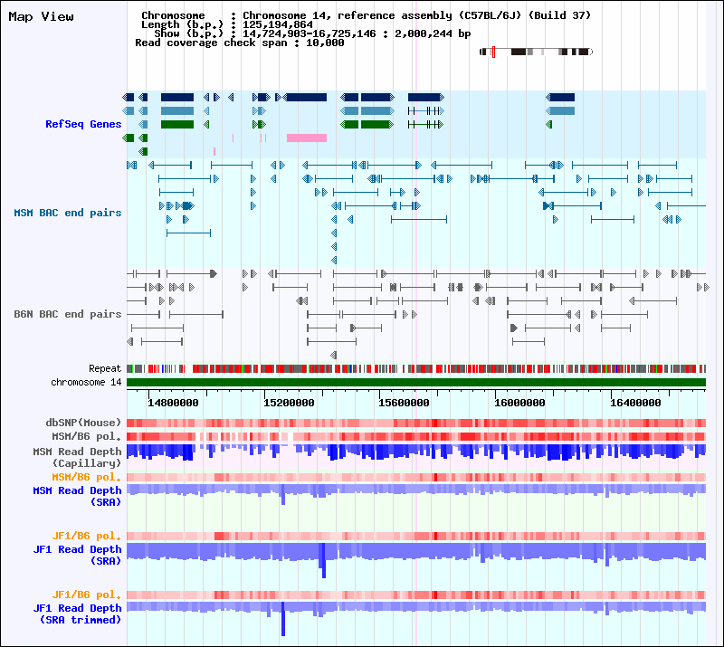Click the 16000000 axis position label
Image resolution: width=724 pixels, height=647 pixels.
(x=519, y=403)
